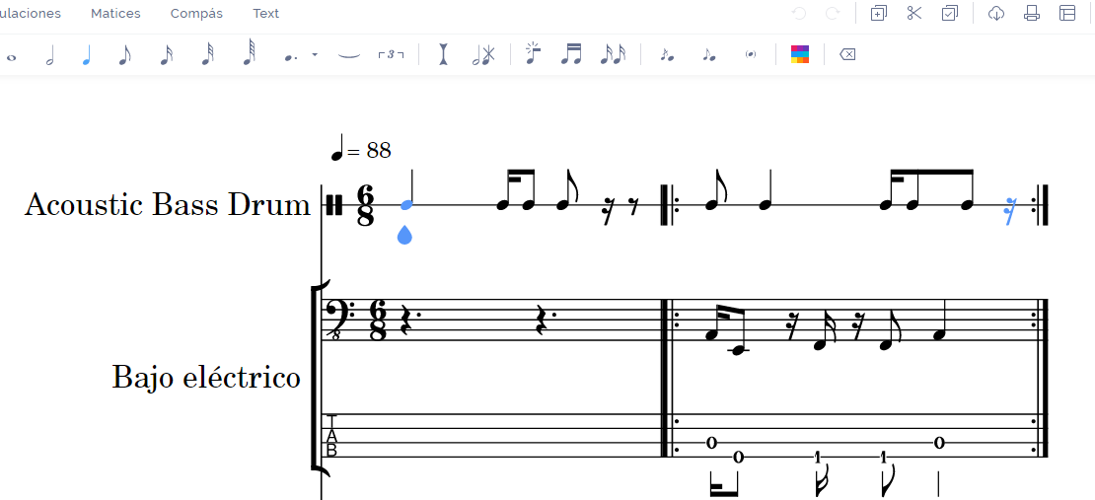Toggle the parenthesized ghost note option
Viewport: 1095px width, 500px height.
click(x=751, y=55)
